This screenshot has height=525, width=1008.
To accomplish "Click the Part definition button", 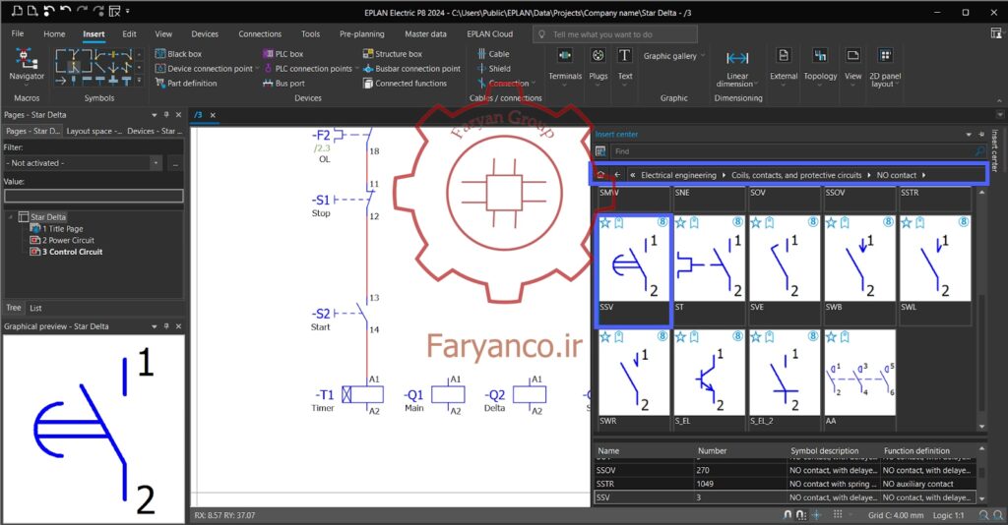I will tap(186, 83).
